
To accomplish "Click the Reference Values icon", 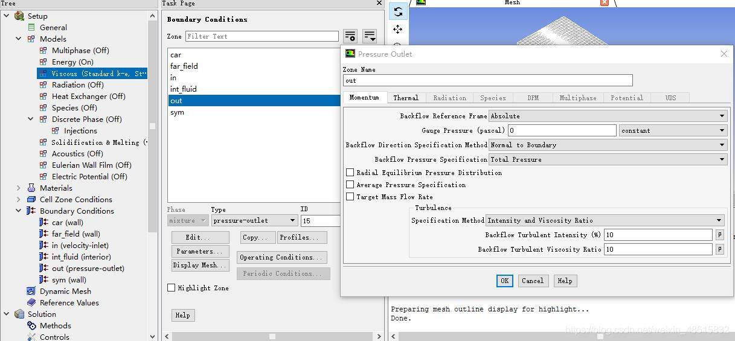I will click(31, 302).
